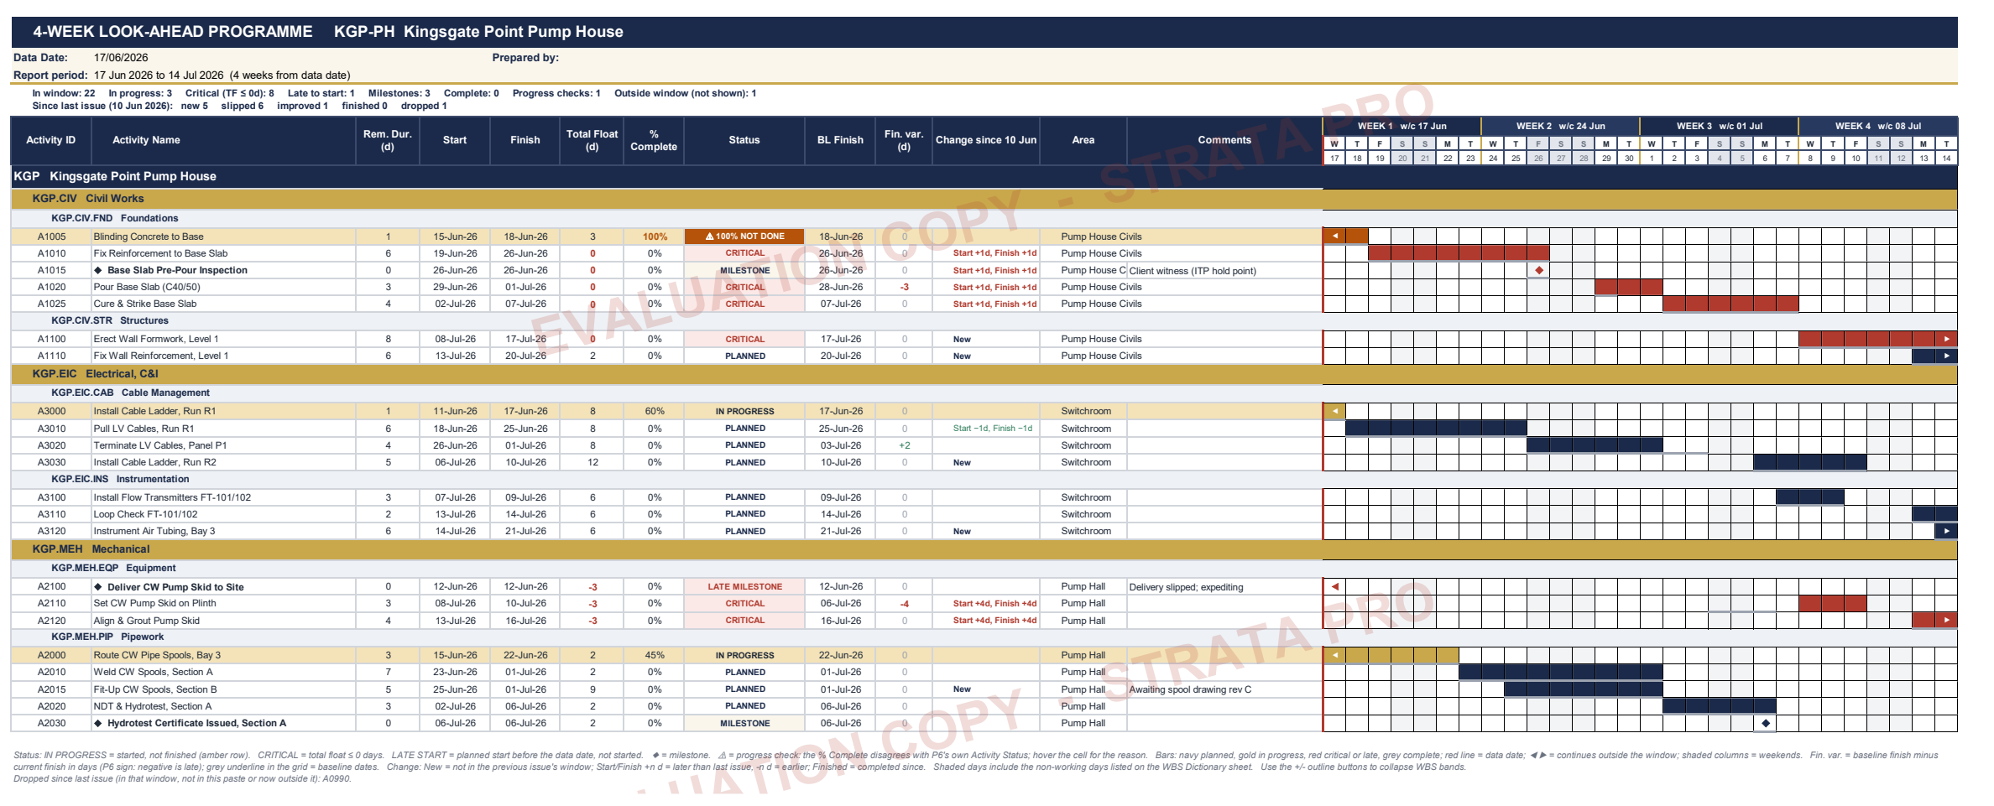Select the navy Gantt bar for A3010
The width and height of the screenshot is (1994, 806).
1436,428
